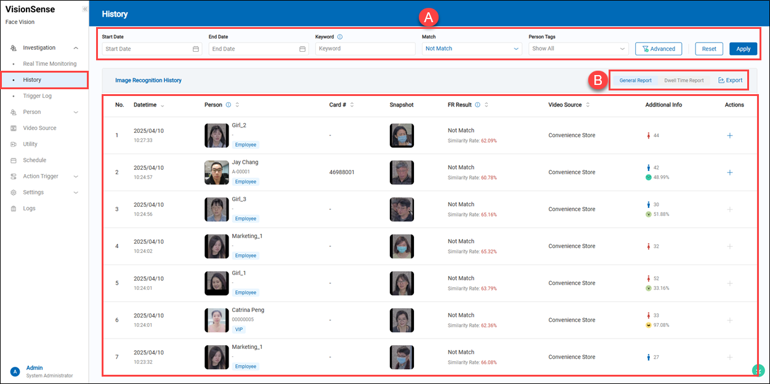Open the Video Source sidebar item

pos(39,128)
